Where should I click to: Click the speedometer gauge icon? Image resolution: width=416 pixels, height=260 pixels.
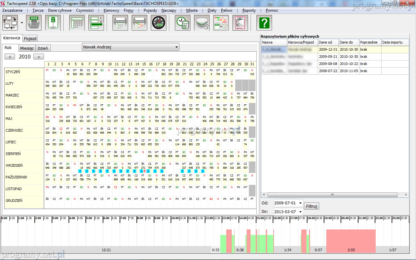coord(159,23)
